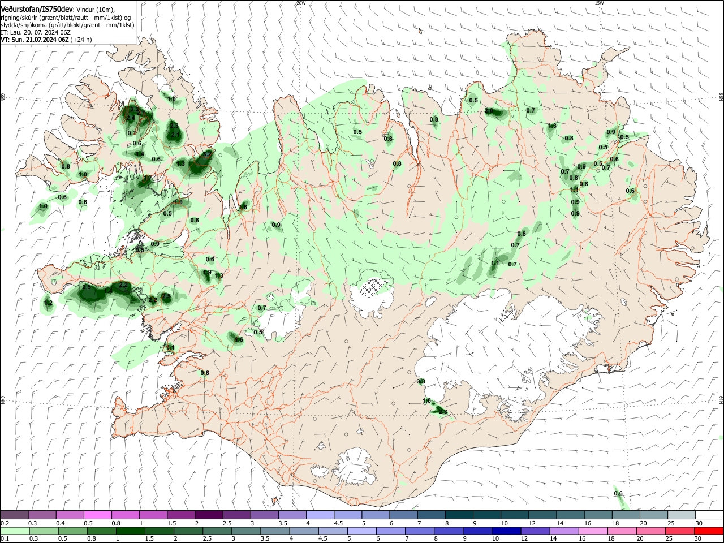This screenshot has height=543, width=724.
Task: Click the rain legend swatch starting at 0.3
Action: pyautogui.click(x=44, y=531)
